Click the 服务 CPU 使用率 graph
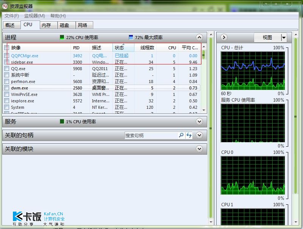The height and width of the screenshot is (229, 303). pyautogui.click(x=253, y=123)
